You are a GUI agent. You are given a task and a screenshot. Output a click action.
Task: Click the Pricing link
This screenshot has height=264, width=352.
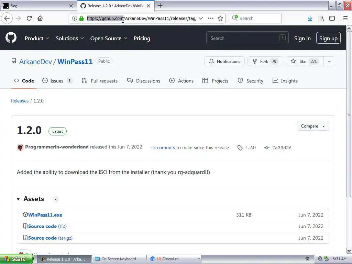click(142, 38)
